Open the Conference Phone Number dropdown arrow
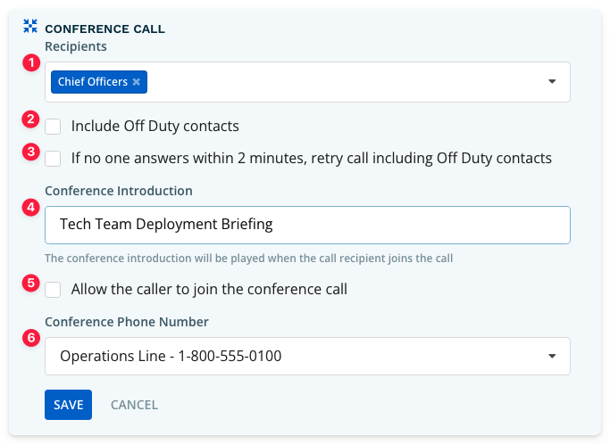This screenshot has width=610, height=444. pyautogui.click(x=552, y=356)
